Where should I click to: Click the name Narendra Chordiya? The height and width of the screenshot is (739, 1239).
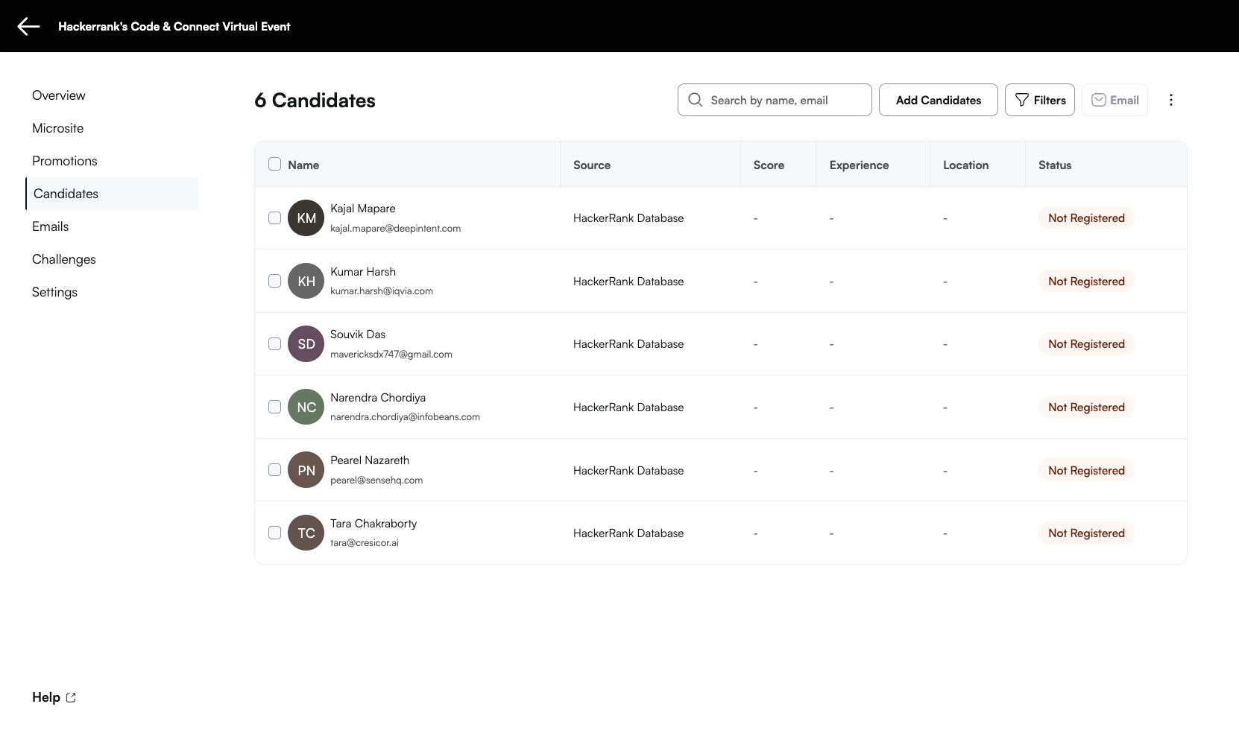(x=378, y=397)
